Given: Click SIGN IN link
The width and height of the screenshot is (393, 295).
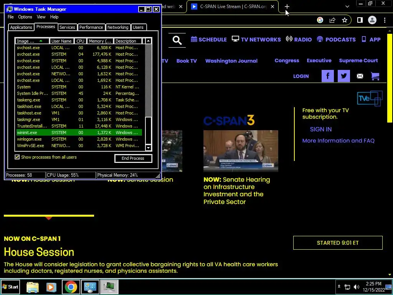Looking at the screenshot, I should pos(320,129).
